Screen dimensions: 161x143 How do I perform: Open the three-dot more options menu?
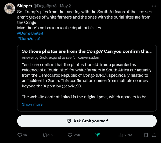[x=154, y=6]
